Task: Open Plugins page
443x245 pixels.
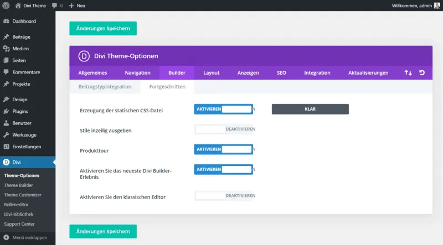Action: tap(28, 111)
